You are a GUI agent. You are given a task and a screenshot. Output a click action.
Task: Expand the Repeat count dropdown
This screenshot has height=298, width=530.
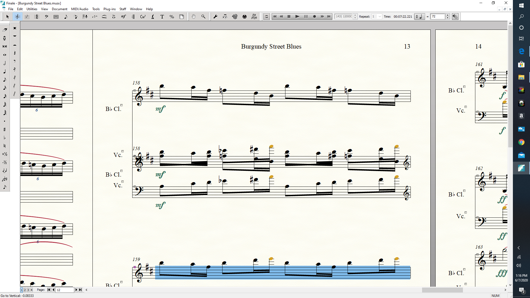pyautogui.click(x=380, y=17)
